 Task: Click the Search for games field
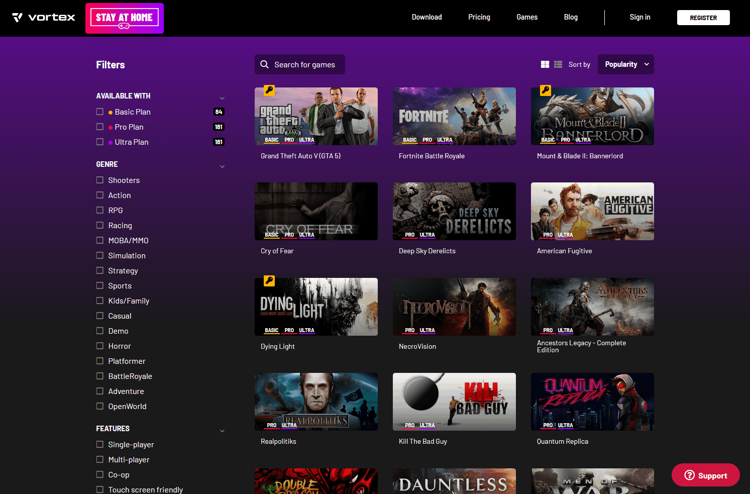pyautogui.click(x=300, y=64)
